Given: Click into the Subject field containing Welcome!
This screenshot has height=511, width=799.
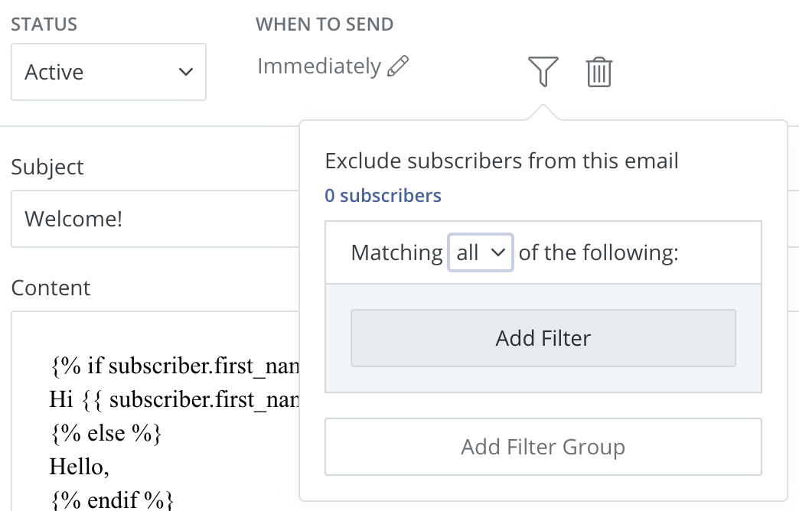Looking at the screenshot, I should (x=153, y=219).
